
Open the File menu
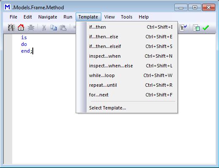point(13,17)
